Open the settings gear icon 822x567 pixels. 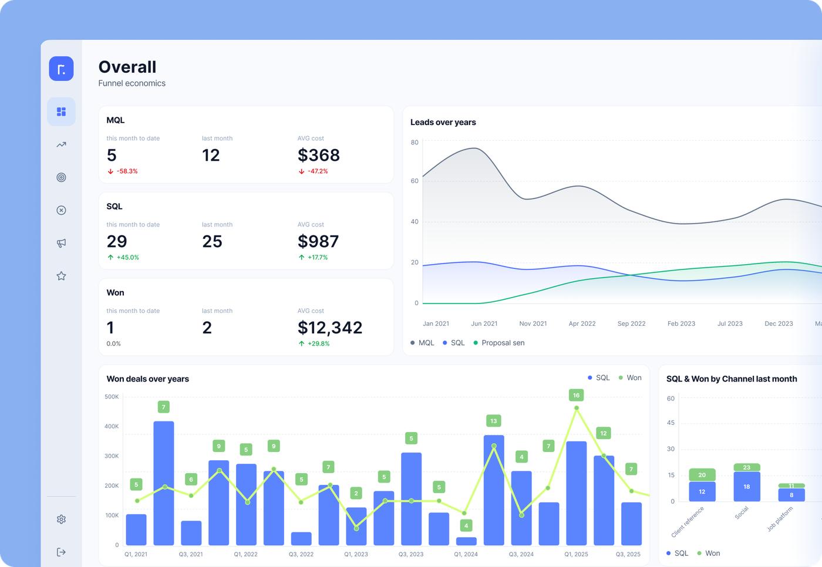click(61, 519)
